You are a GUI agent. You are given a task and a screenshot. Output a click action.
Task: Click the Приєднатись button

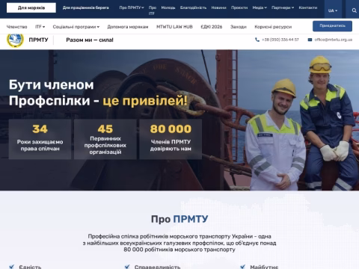(332, 26)
